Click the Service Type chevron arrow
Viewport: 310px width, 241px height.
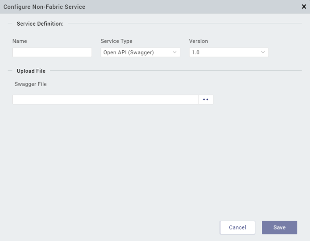pos(175,53)
